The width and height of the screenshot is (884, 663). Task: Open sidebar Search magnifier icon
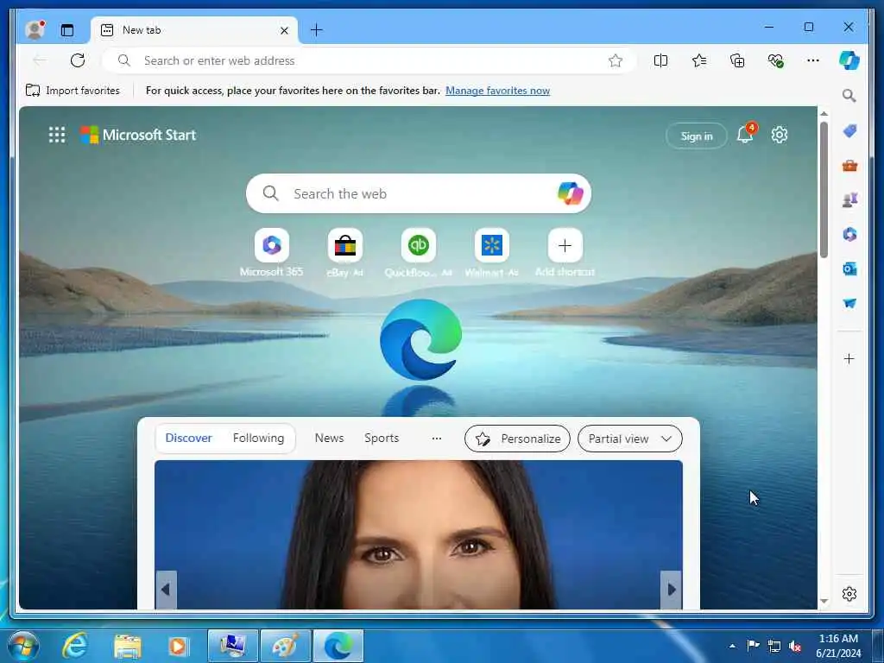[x=849, y=95]
